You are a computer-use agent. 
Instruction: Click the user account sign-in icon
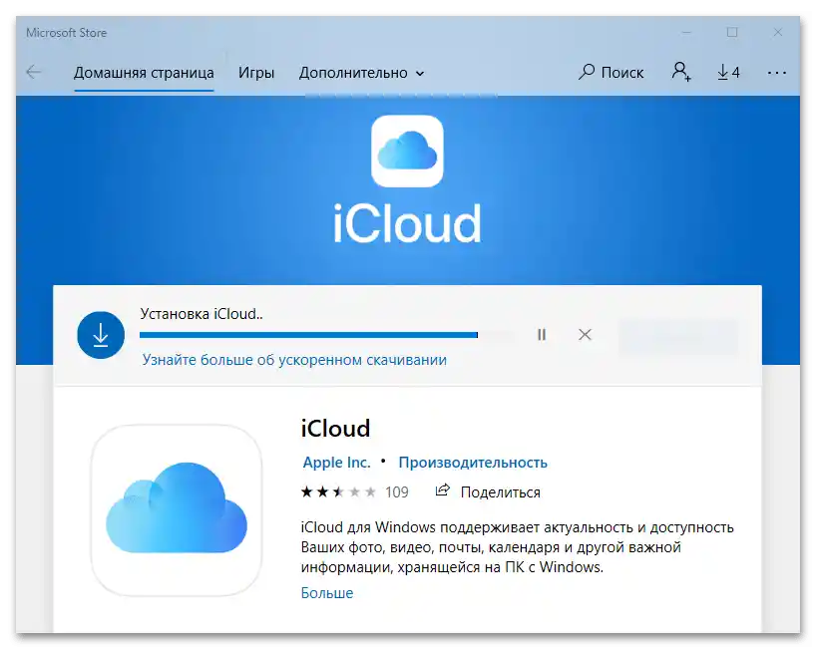[681, 72]
